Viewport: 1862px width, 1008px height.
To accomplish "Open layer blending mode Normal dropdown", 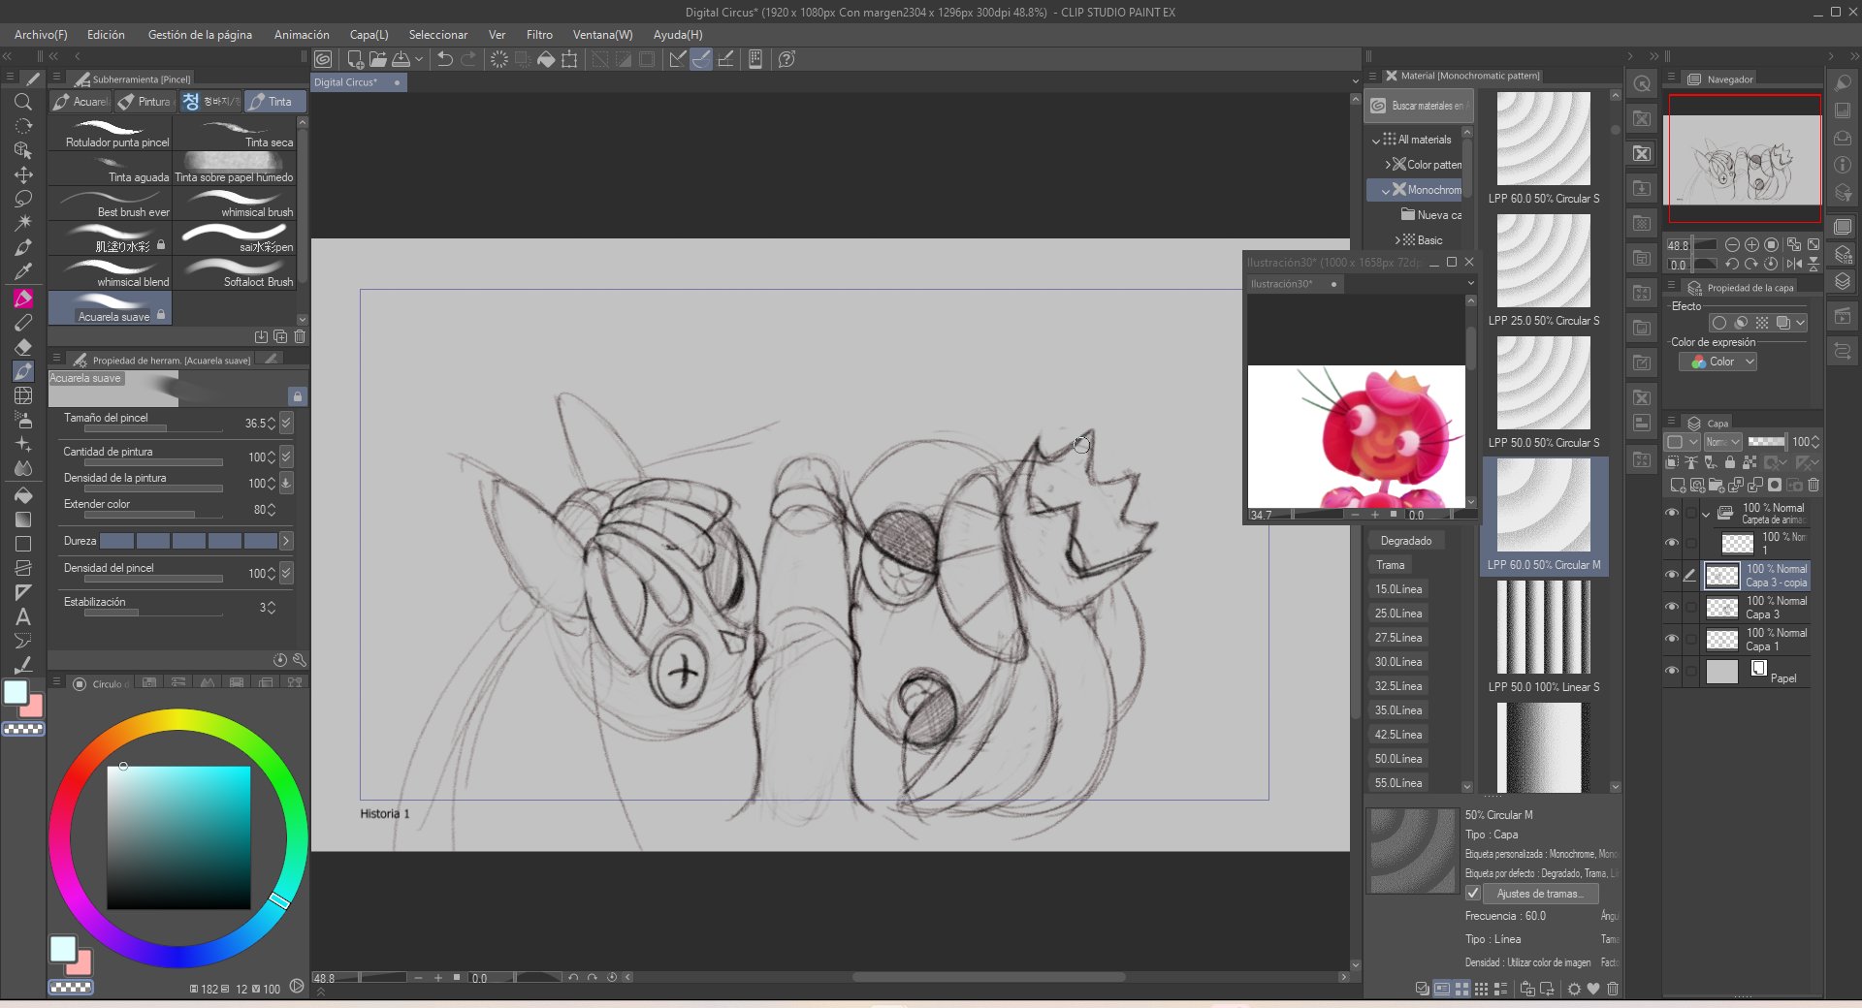I will [x=1722, y=442].
